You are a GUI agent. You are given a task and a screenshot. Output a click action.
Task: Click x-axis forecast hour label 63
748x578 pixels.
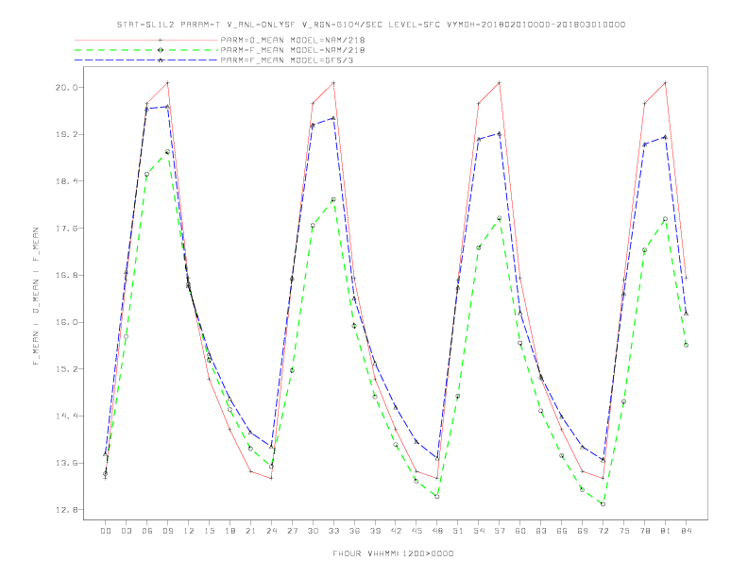tap(541, 531)
